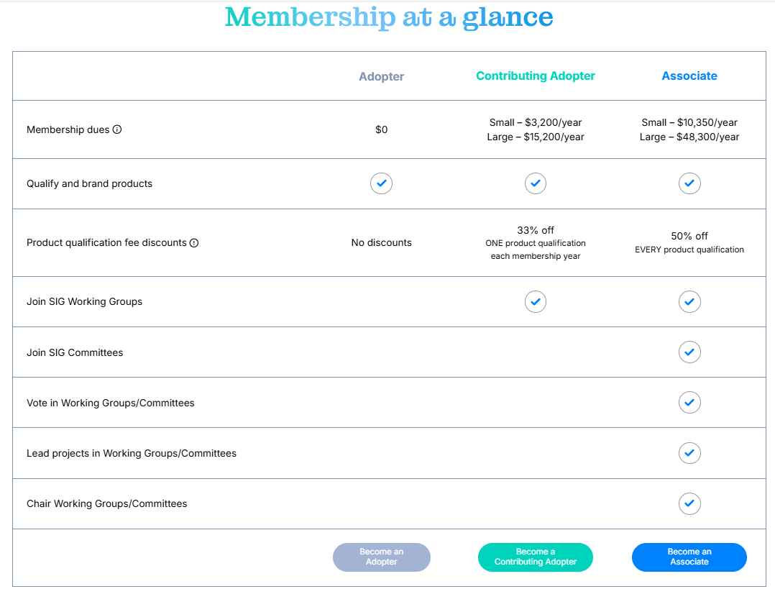Screen dimensions: 775x589
Task: Click the Become an Associate button
Action: coord(689,557)
